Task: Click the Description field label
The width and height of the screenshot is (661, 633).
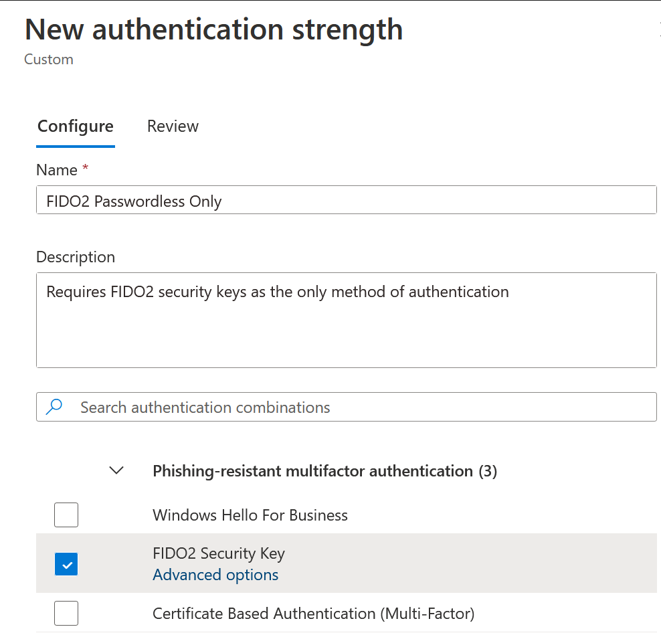Action: tap(76, 257)
